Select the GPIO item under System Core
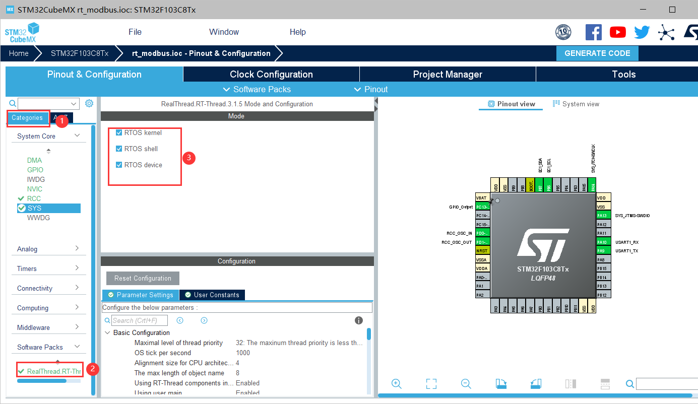 35,170
